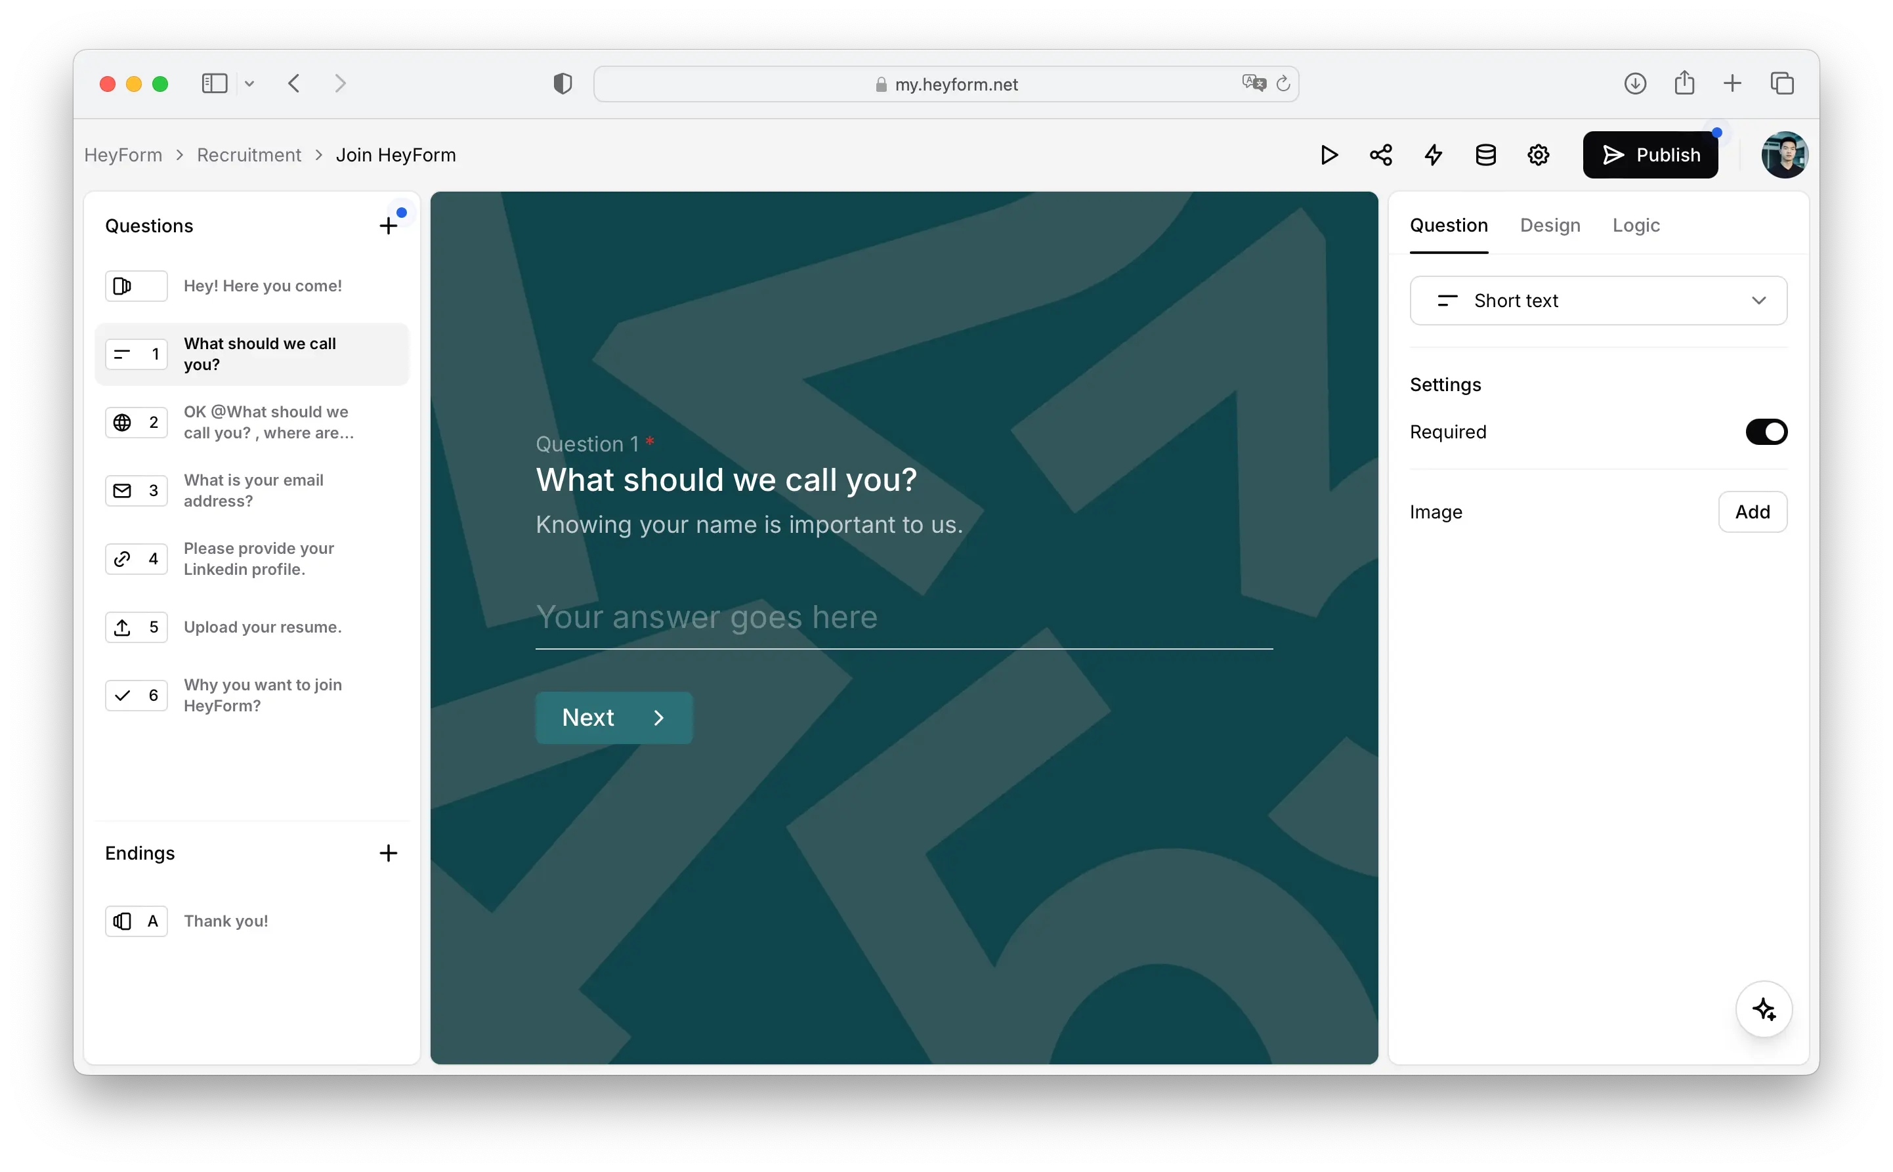Open the form settings gear icon

pyautogui.click(x=1539, y=154)
